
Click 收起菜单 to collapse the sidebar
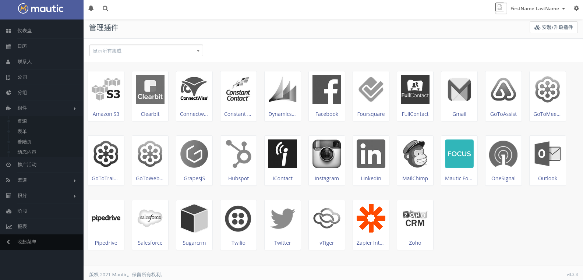pos(27,242)
